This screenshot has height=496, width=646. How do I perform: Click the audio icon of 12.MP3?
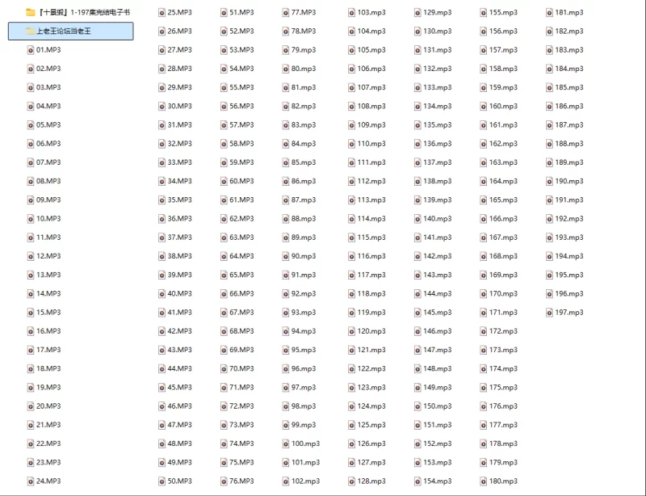tap(31, 256)
